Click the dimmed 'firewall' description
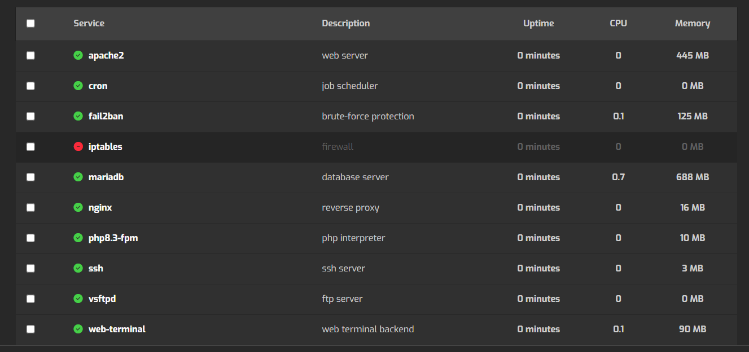 click(338, 146)
